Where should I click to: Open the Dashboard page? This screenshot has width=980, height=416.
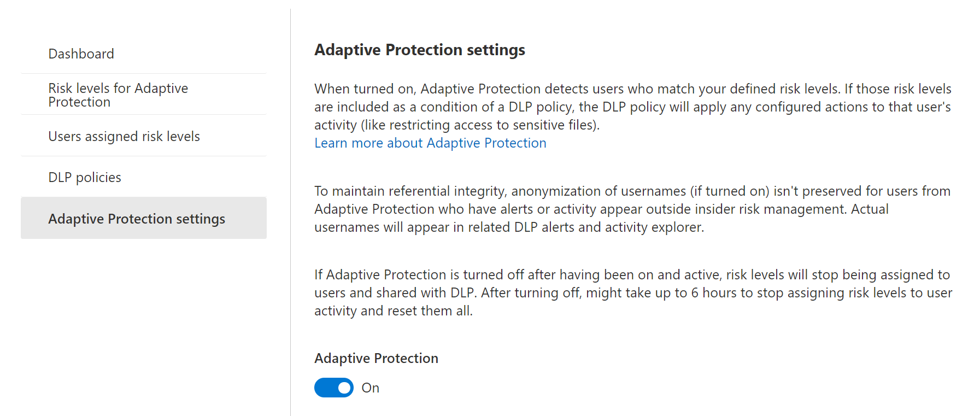81,54
